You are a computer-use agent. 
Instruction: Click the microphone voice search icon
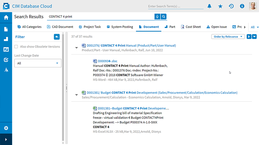click(x=157, y=16)
